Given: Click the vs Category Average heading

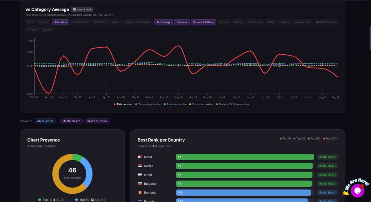Looking at the screenshot, I should [x=47, y=10].
